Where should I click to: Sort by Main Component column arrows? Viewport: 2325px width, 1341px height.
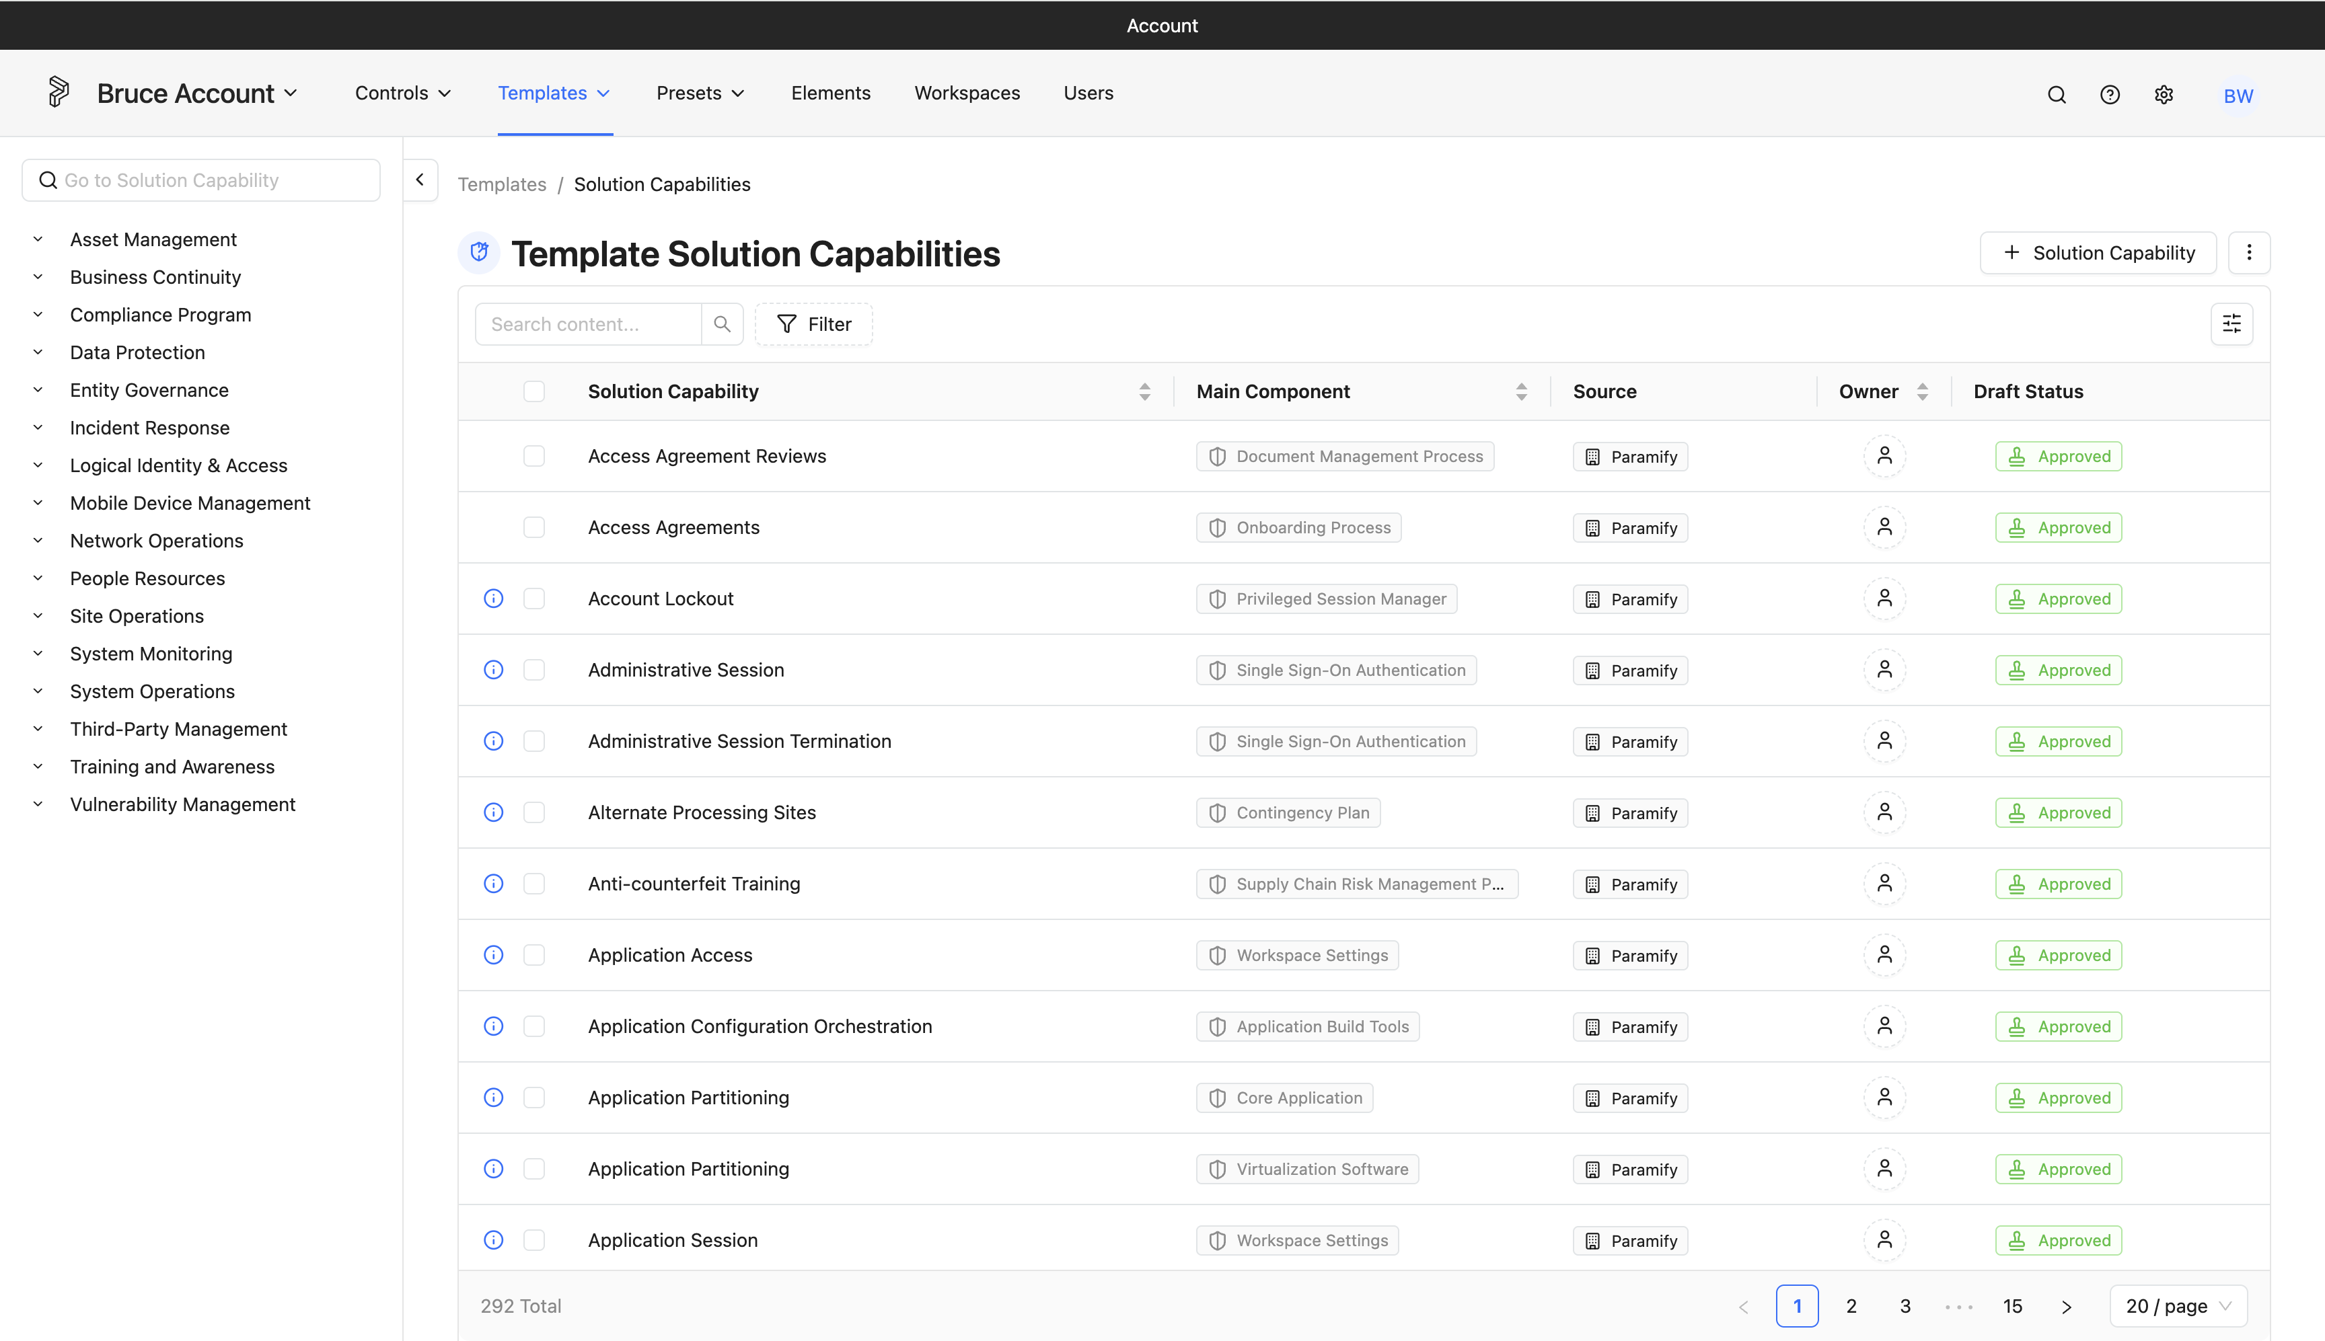pos(1521,391)
